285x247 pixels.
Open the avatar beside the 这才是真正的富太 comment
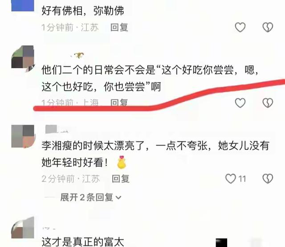point(23,227)
